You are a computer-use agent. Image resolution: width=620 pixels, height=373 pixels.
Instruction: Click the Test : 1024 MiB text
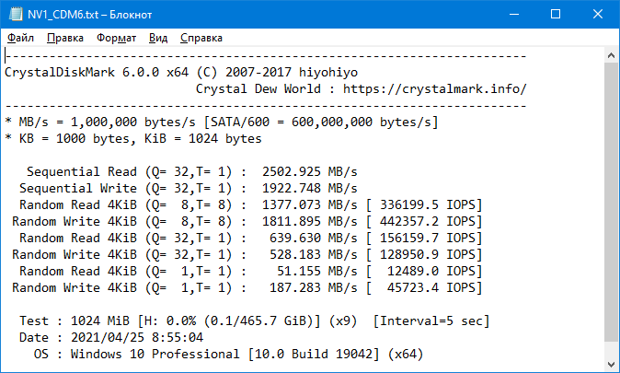(75, 321)
